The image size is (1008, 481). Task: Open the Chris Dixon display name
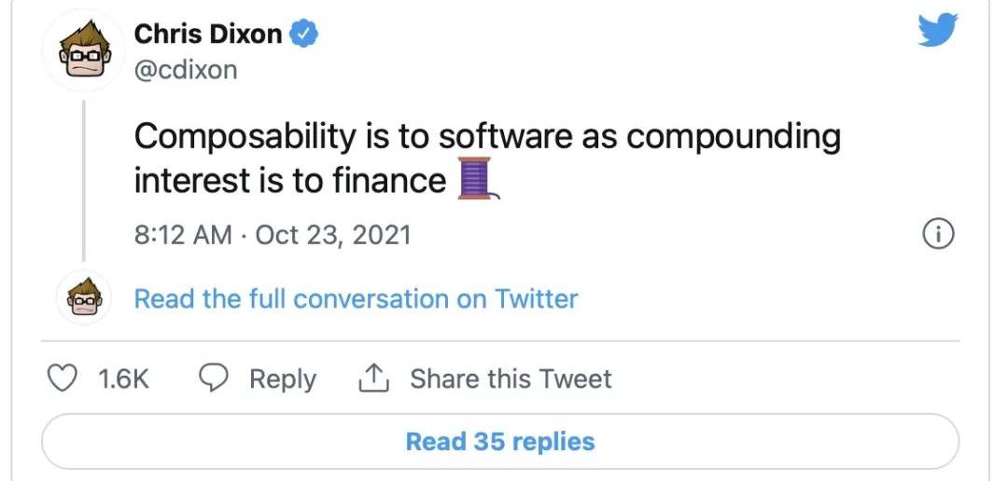tap(207, 34)
